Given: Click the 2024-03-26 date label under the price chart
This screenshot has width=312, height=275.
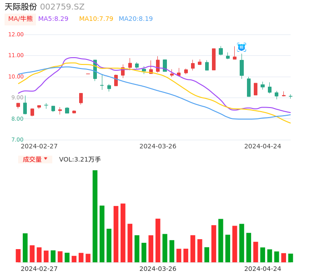Looking at the screenshot, I should pyautogui.click(x=158, y=146).
